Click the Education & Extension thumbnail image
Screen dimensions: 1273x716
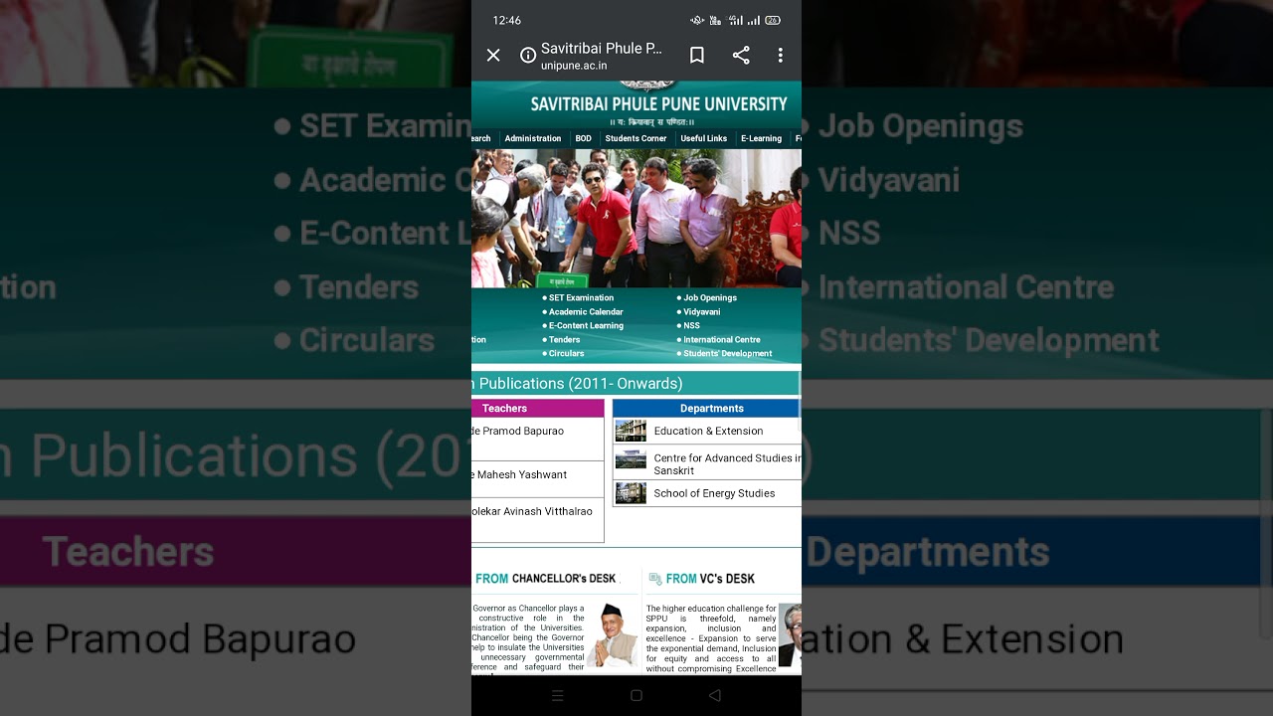tap(631, 431)
